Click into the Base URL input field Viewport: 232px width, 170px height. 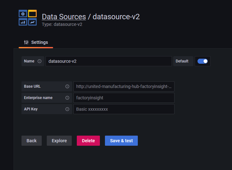coord(124,86)
